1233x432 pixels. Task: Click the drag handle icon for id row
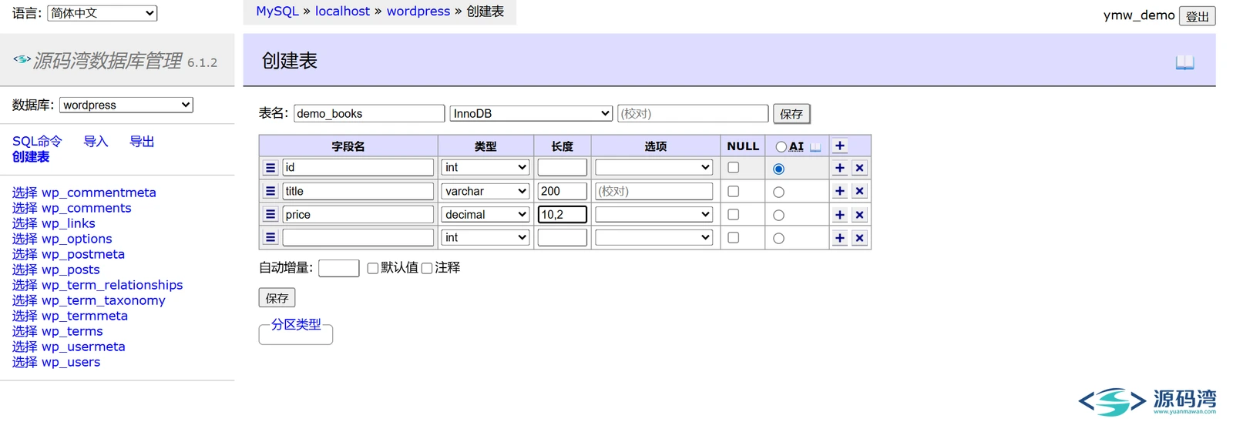[270, 168]
